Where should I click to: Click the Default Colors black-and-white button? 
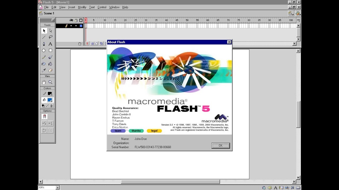[x=43, y=106]
